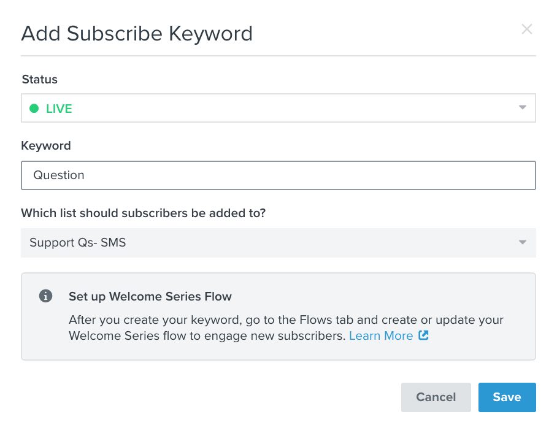Open the Status dropdown showing LIVE
557x433 pixels.
point(278,107)
